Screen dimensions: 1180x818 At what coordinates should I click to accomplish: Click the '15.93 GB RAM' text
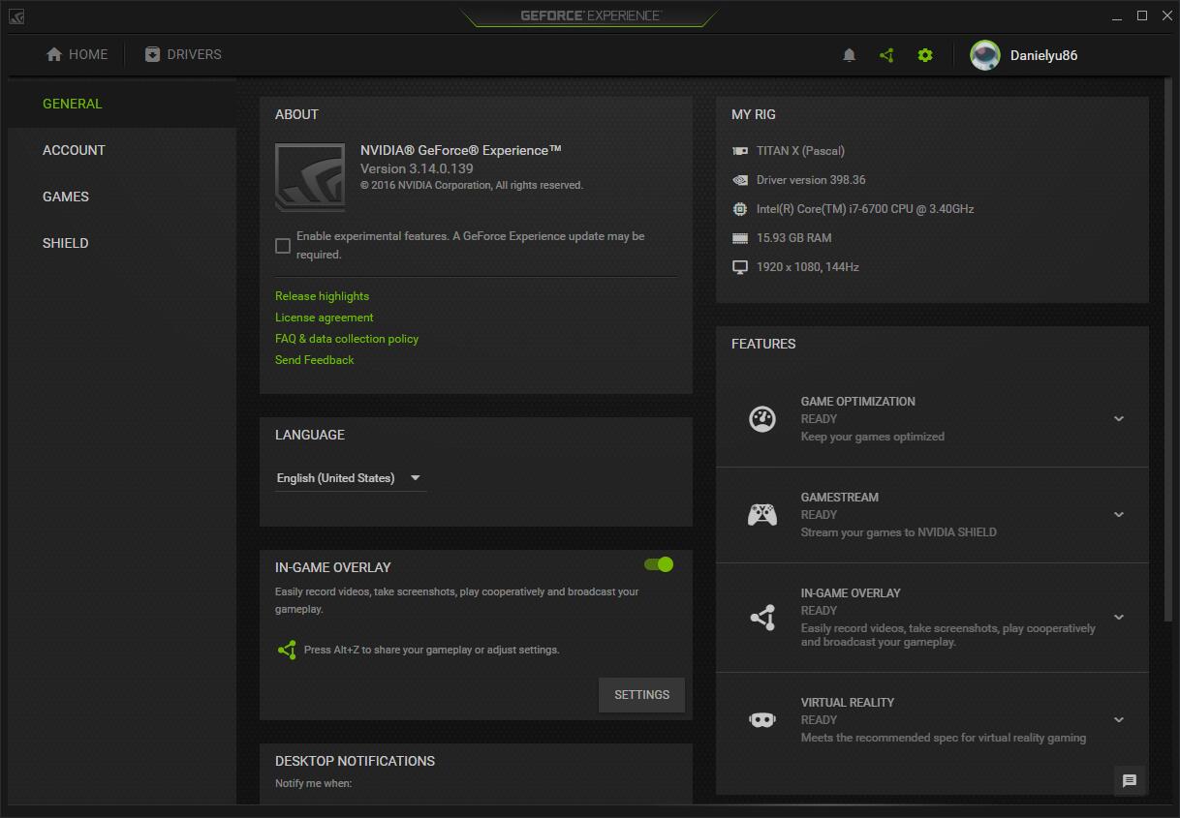pyautogui.click(x=794, y=238)
